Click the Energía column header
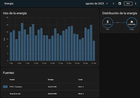 click(x=51, y=80)
